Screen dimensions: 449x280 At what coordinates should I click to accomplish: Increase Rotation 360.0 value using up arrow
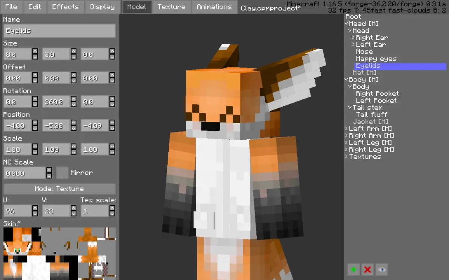pyautogui.click(x=74, y=99)
